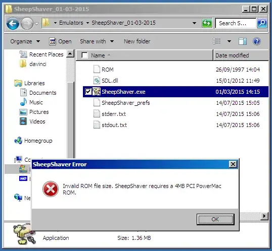The height and width of the screenshot is (251, 272).
Task: Click the Help question mark icon
Action: coord(256,41)
